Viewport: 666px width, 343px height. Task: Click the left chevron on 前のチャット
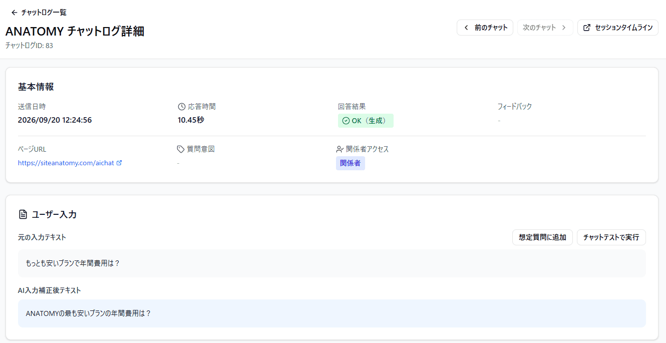[467, 28]
